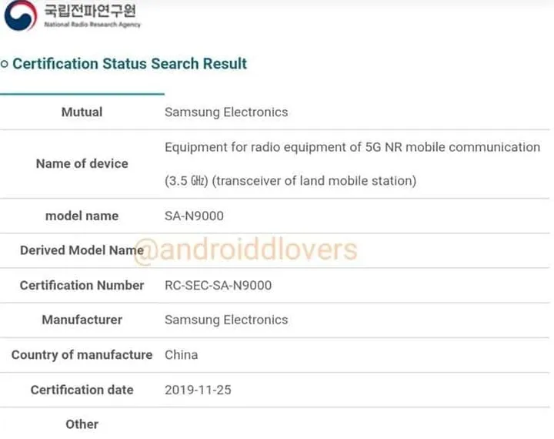Image resolution: width=554 pixels, height=439 pixels.
Task: Click the National Radio Research Agency logo emblem
Action: pos(21,15)
